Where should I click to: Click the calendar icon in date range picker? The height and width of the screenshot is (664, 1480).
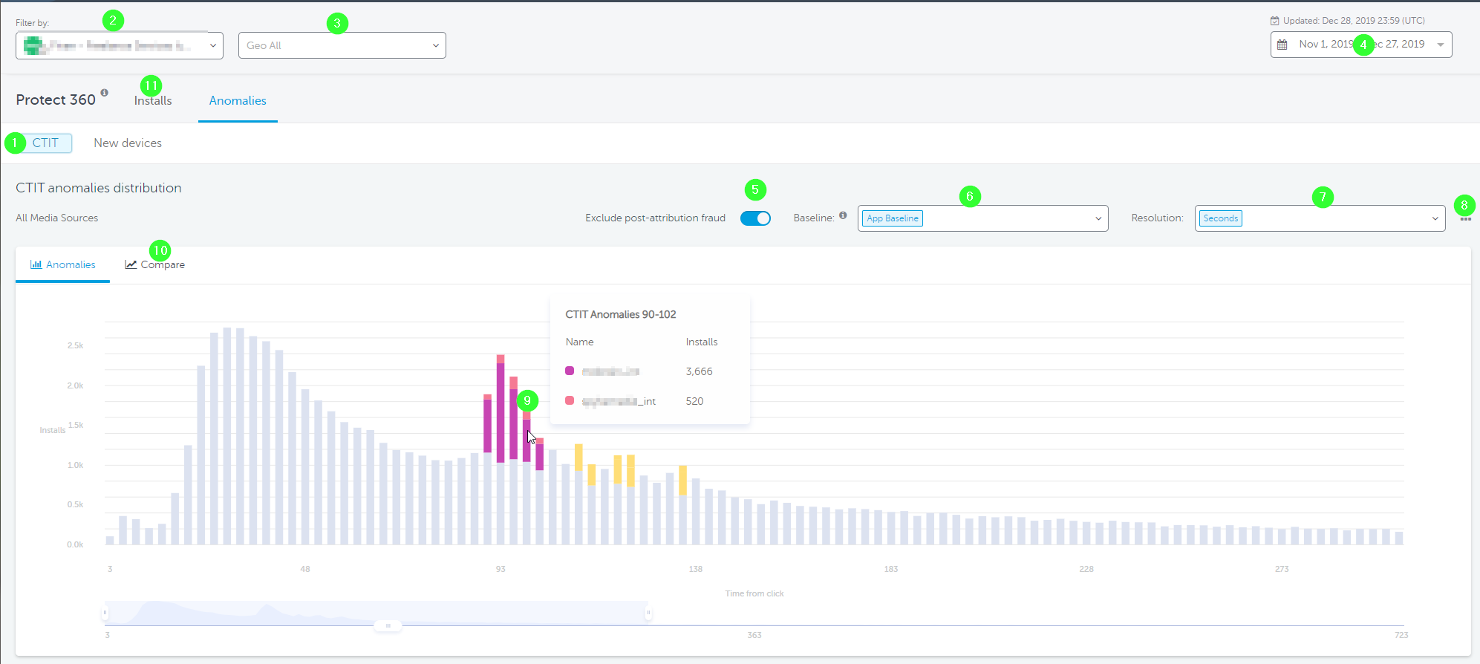pyautogui.click(x=1282, y=45)
